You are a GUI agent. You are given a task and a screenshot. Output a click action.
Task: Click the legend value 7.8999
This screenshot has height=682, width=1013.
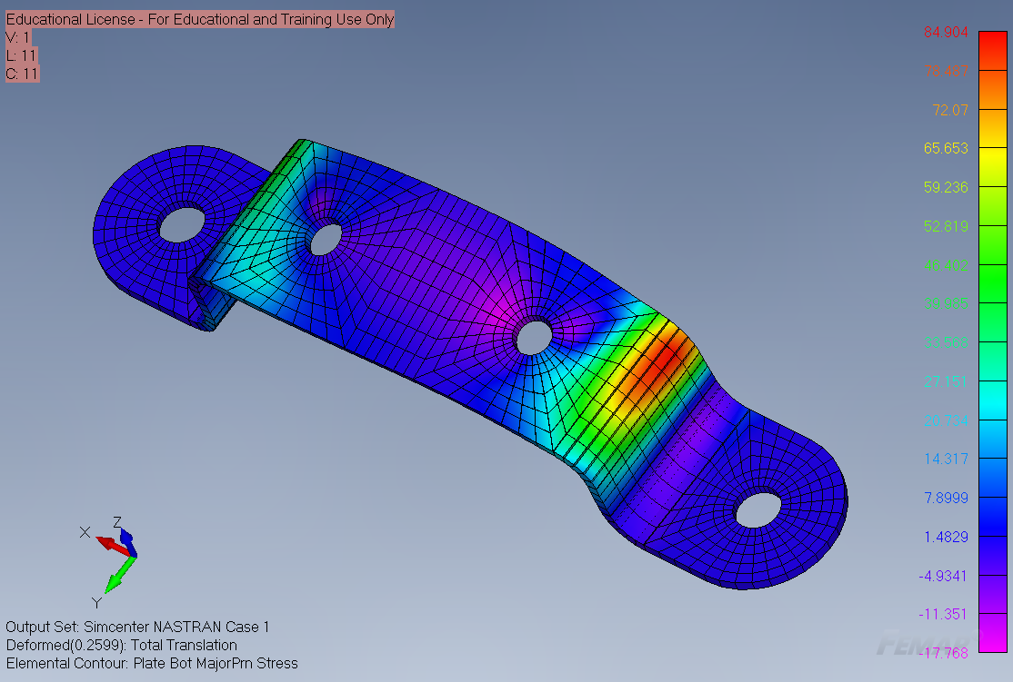[946, 498]
